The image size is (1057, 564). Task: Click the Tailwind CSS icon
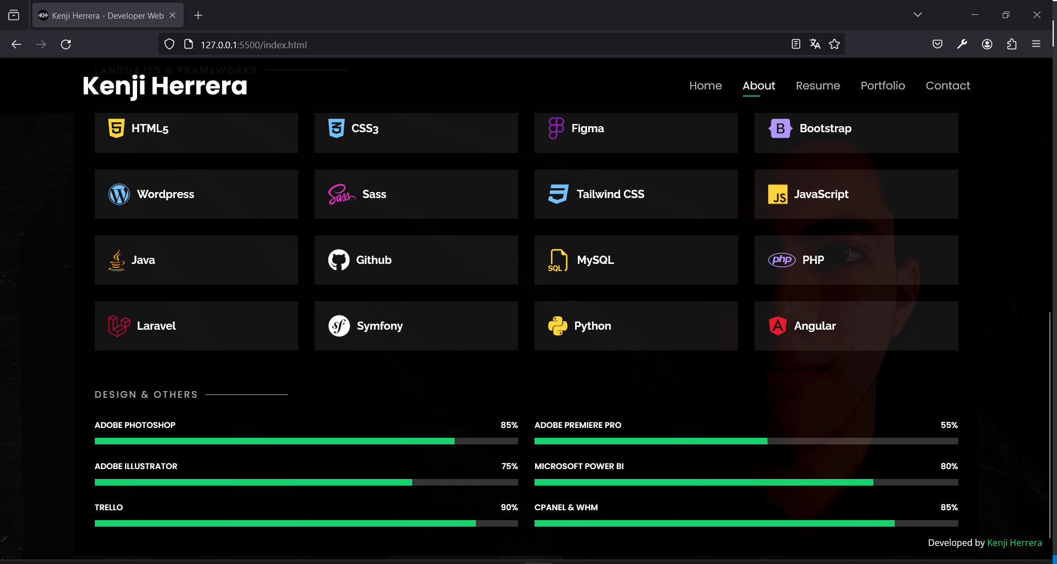[x=559, y=194]
